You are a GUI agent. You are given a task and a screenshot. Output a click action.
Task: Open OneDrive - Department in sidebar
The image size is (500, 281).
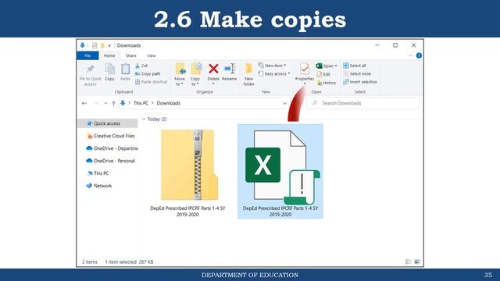(x=112, y=148)
